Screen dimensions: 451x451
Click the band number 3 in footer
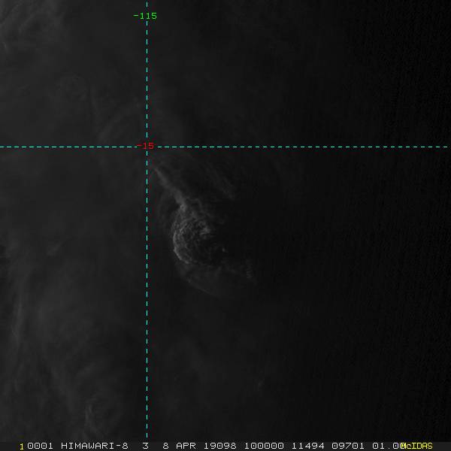pos(145,446)
